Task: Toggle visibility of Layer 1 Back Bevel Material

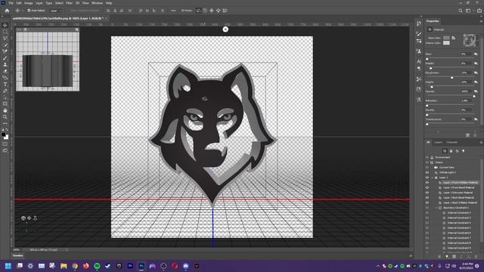Action: point(427,198)
